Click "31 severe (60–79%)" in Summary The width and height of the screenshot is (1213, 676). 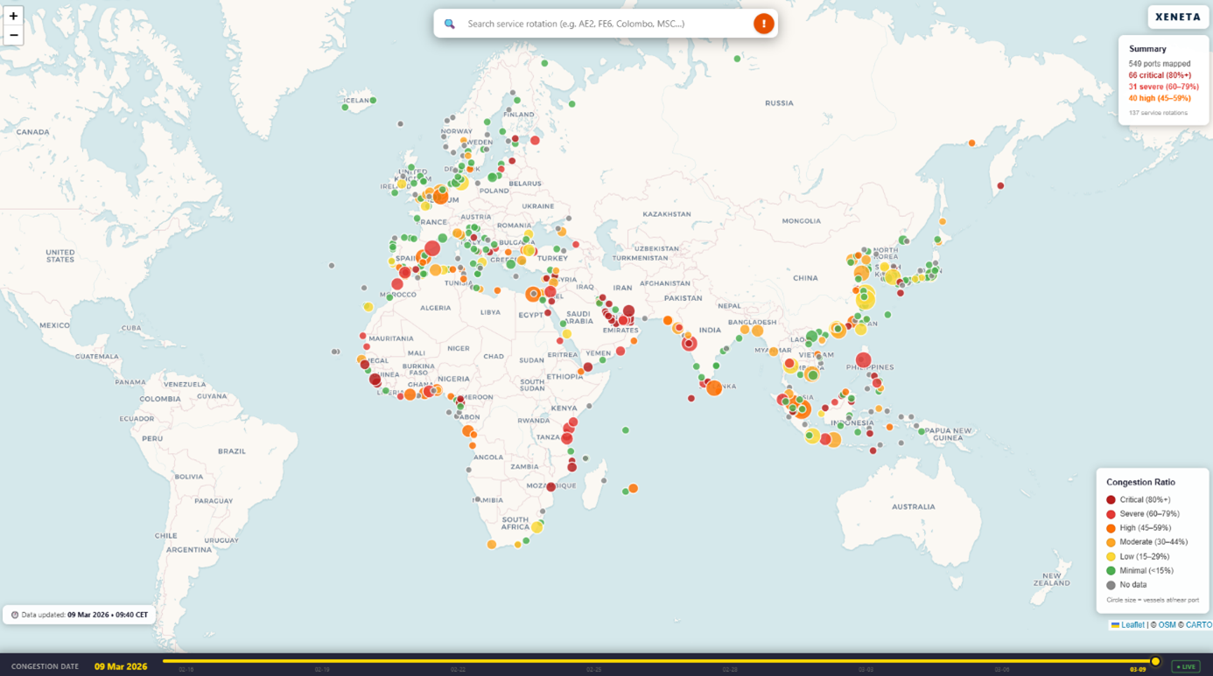click(1164, 87)
